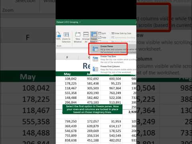Select column F header
192x144 pixels.
click(x=67, y=57)
